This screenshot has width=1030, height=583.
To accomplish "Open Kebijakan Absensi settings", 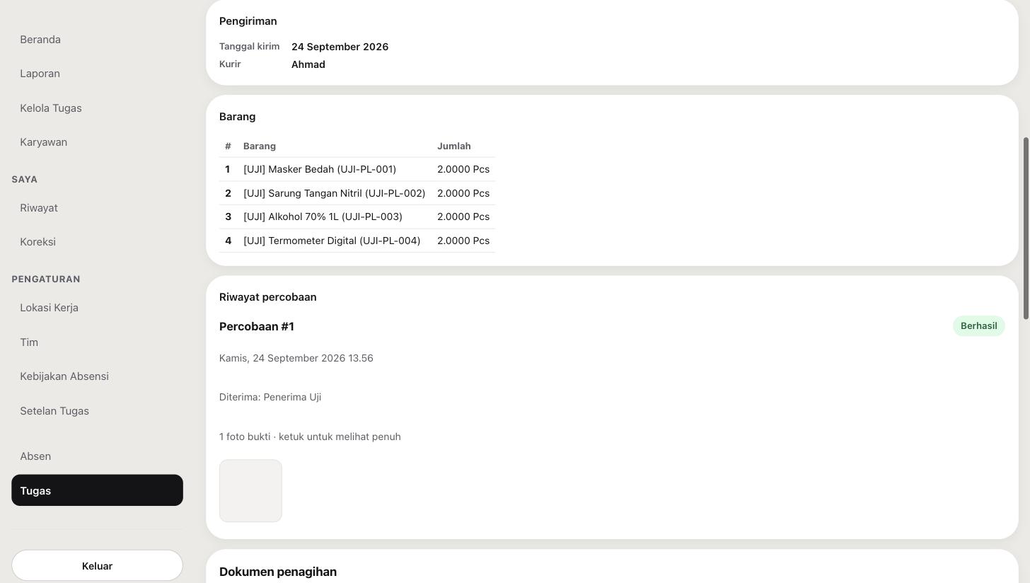I will click(97, 376).
